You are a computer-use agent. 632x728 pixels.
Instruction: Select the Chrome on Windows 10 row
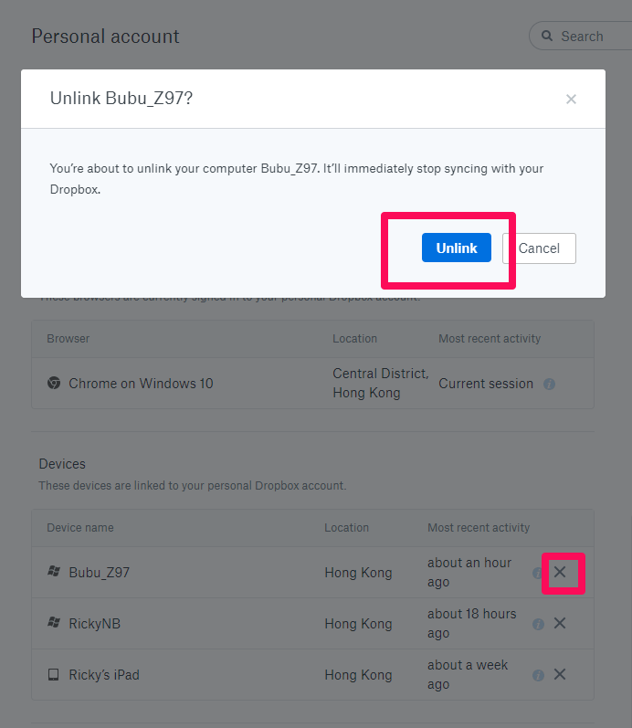coord(312,383)
